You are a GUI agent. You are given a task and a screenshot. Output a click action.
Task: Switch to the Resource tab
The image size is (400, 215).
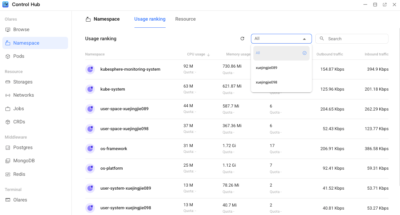point(185,19)
